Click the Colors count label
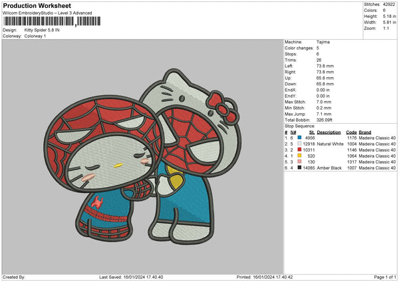This screenshot has width=399, height=282. click(371, 11)
